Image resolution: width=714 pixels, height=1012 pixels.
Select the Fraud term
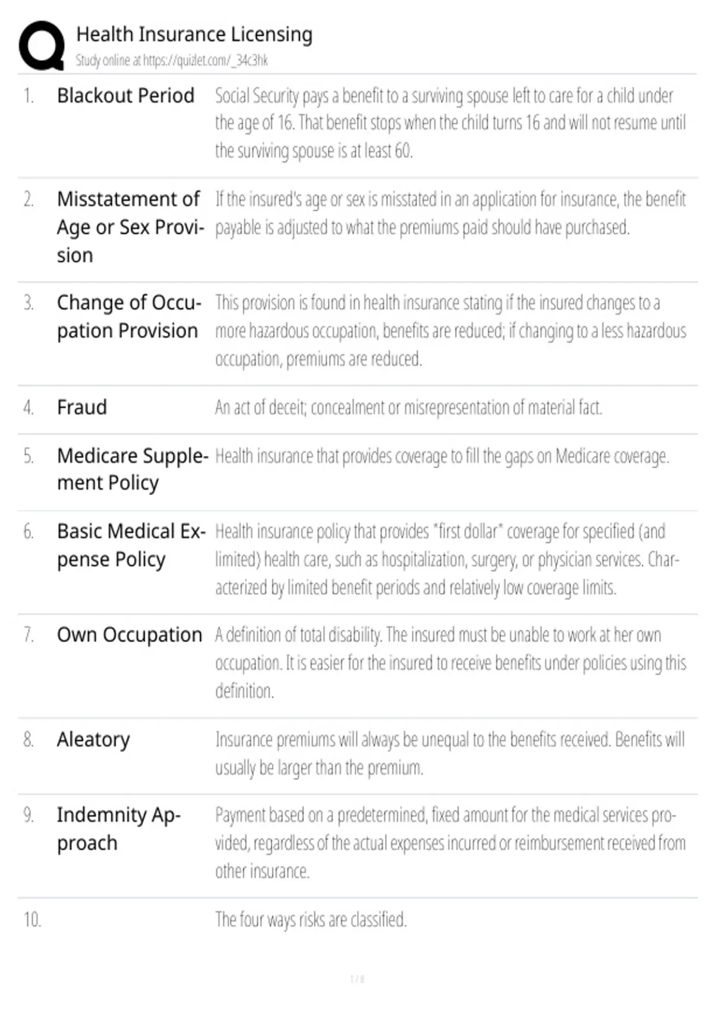point(82,407)
